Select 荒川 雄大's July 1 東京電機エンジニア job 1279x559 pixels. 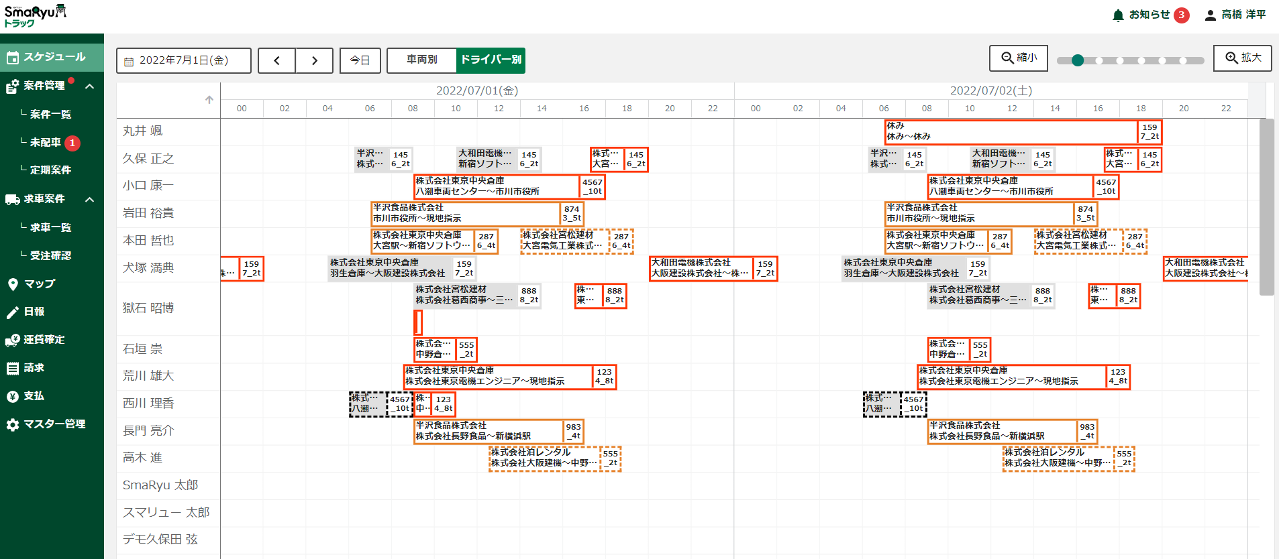[x=510, y=377]
